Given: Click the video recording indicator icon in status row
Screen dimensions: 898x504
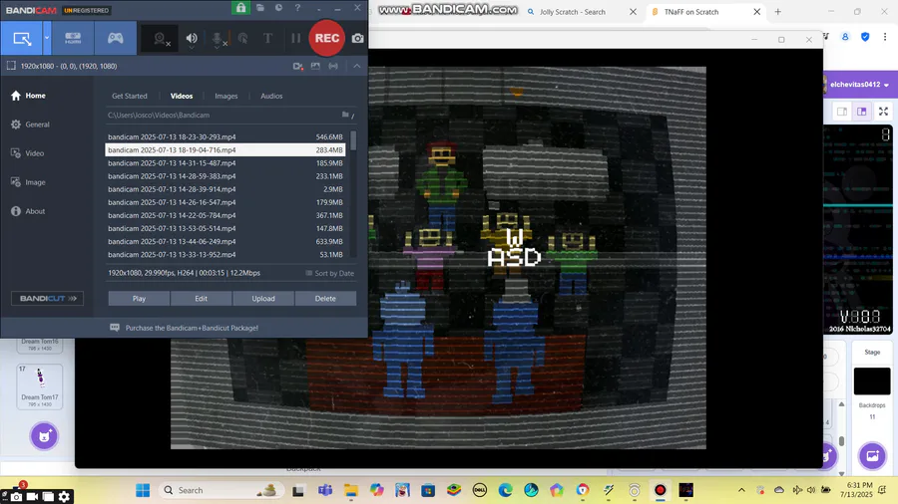Looking at the screenshot, I should (x=297, y=67).
